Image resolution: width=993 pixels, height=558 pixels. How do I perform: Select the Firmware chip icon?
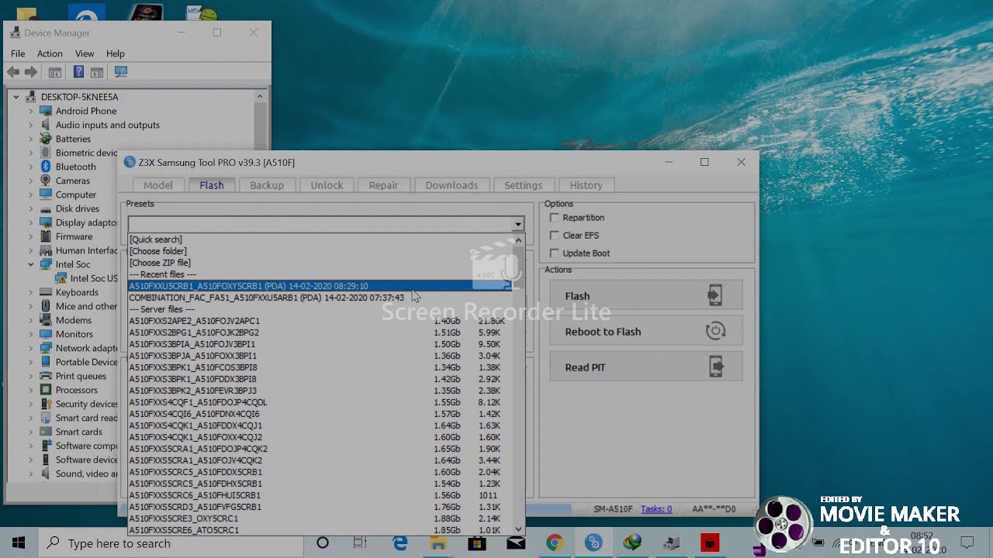click(46, 236)
